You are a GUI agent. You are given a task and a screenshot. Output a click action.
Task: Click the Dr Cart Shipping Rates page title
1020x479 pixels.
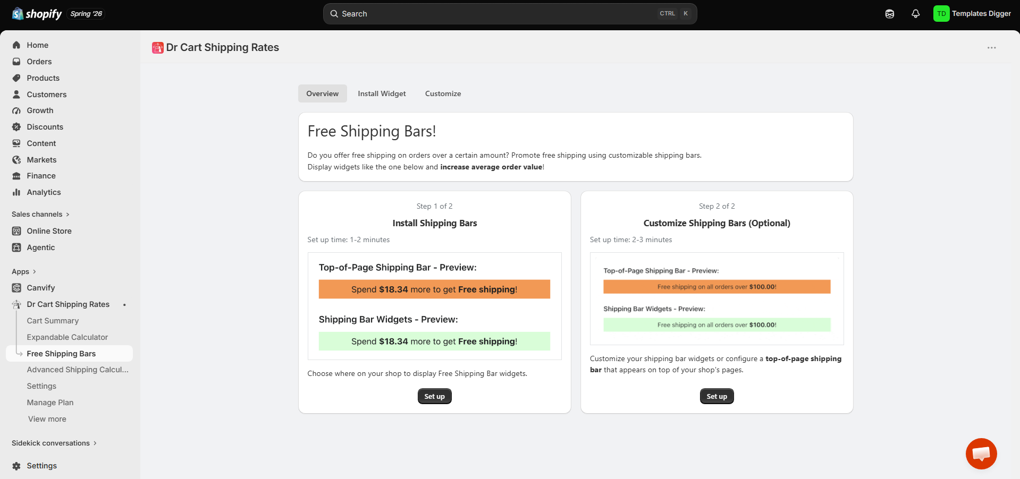pyautogui.click(x=223, y=48)
